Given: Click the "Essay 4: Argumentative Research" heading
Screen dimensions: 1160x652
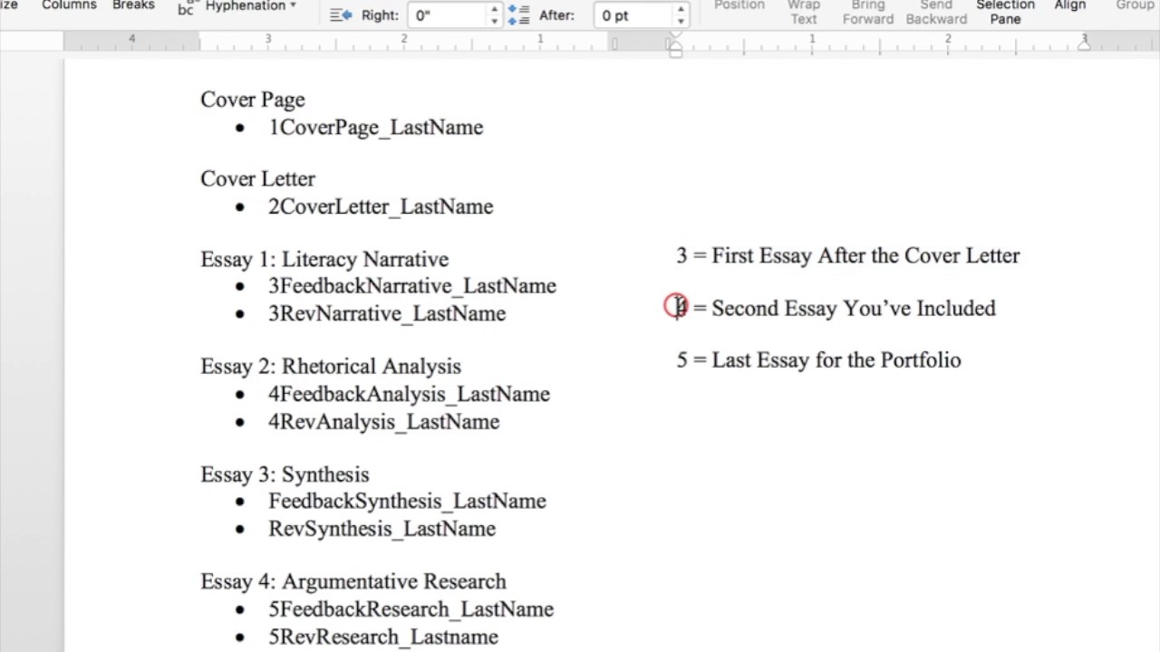Looking at the screenshot, I should point(353,582).
